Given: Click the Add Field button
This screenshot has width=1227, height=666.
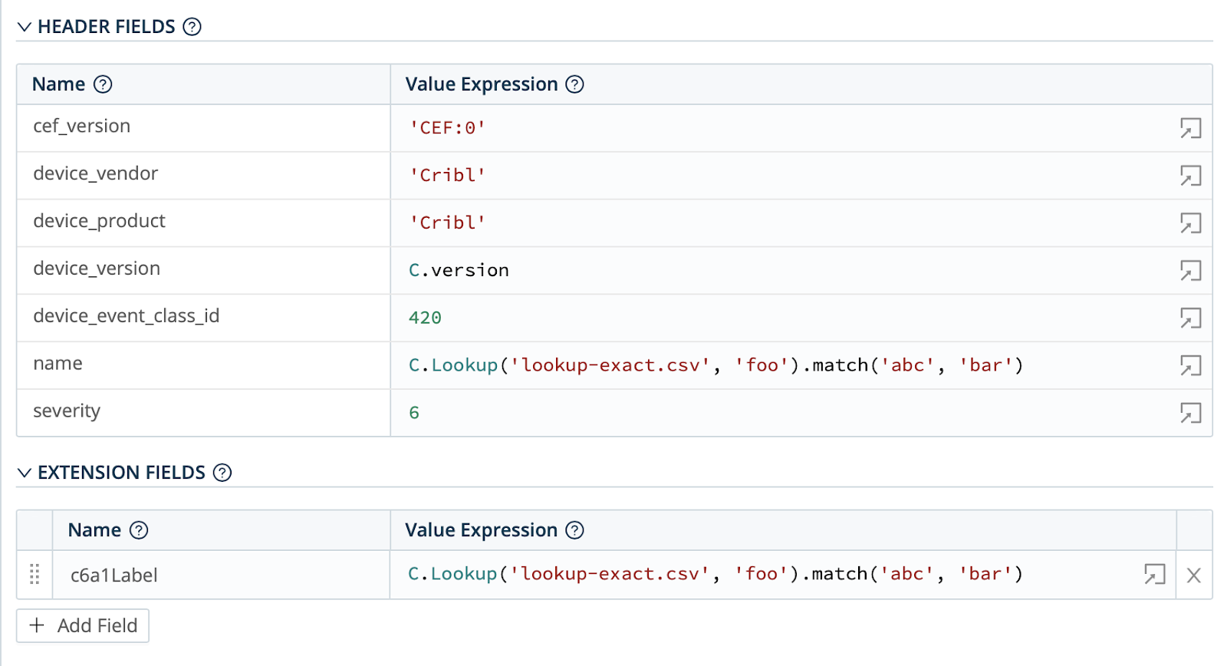Looking at the screenshot, I should click(x=83, y=625).
